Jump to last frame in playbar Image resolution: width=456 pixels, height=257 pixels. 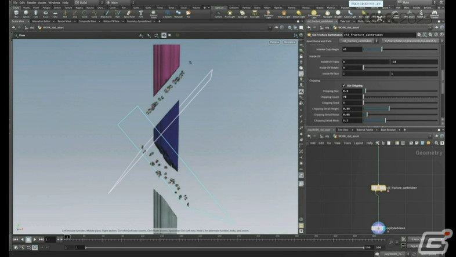pyautogui.click(x=41, y=240)
